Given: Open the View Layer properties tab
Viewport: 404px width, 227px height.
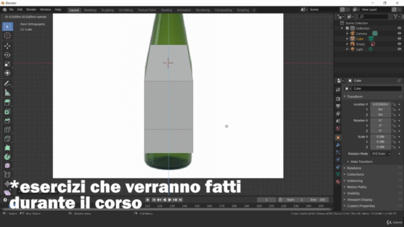Looking at the screenshot, I should point(338,113).
